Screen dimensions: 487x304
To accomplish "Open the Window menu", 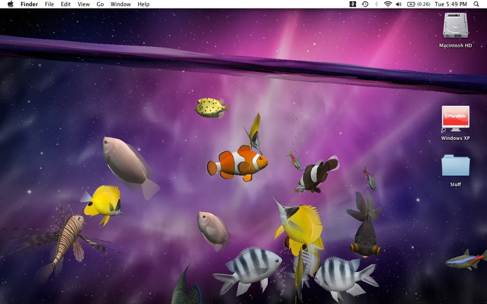I will pyautogui.click(x=121, y=4).
